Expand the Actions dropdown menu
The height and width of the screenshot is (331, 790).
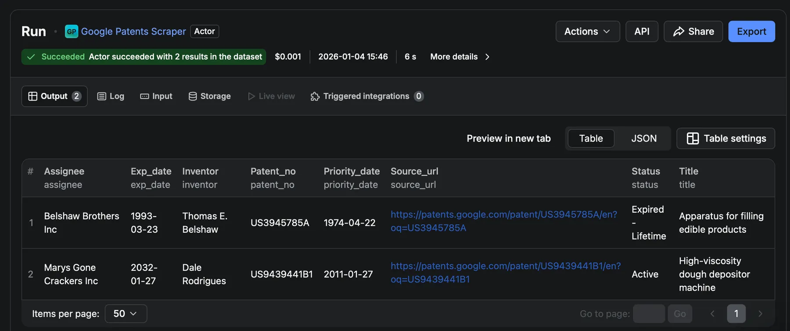click(x=587, y=32)
